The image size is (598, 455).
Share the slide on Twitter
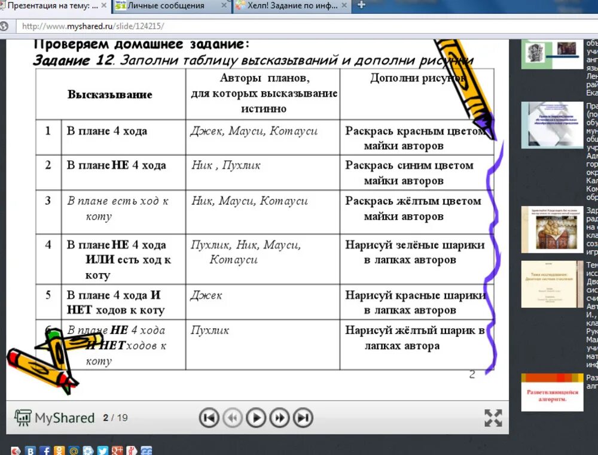coord(103,451)
